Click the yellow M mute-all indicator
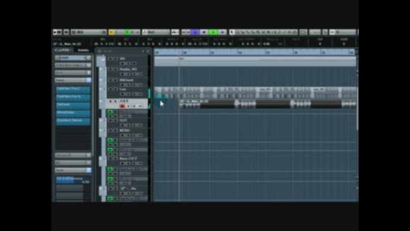The width and height of the screenshot is (410, 231). (111, 32)
